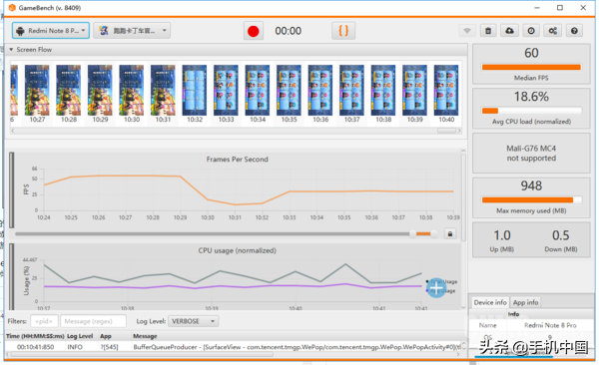
Task: Click the Avg CPU load 18.6% tile
Action: coord(531,109)
